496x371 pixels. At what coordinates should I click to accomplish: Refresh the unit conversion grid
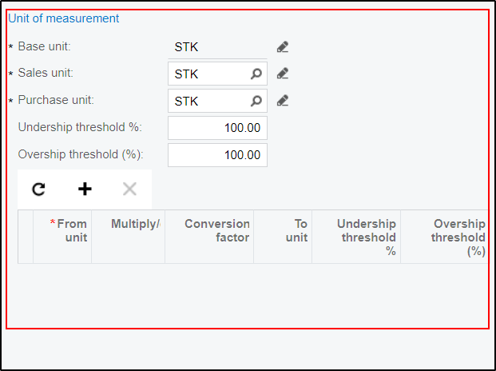[x=38, y=189]
